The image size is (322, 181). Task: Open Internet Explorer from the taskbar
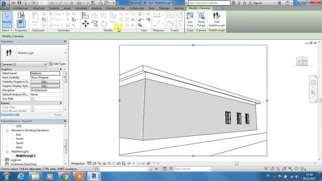point(21,176)
